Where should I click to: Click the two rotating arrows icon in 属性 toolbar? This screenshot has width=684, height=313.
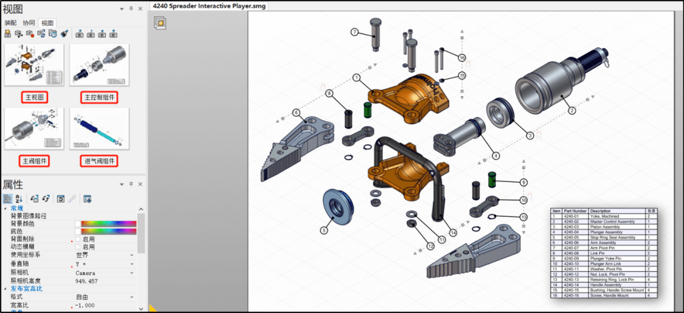pos(46,199)
